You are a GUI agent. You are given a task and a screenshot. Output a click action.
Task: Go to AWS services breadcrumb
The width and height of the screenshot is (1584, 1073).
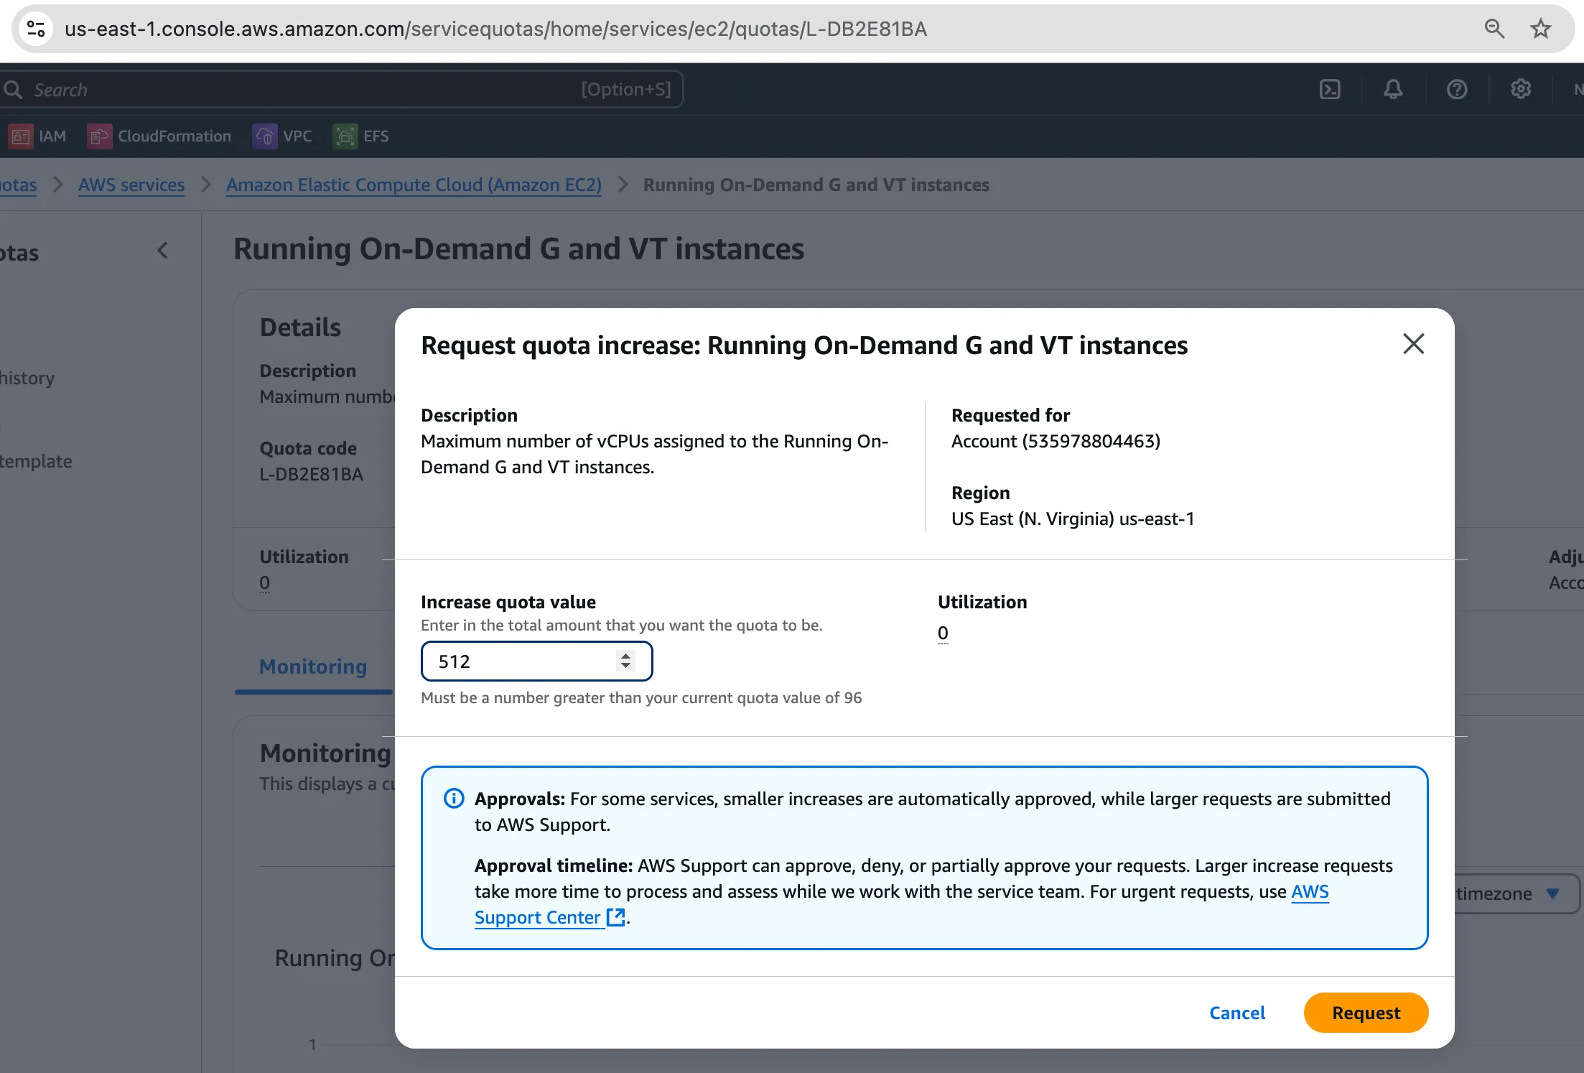[x=131, y=185]
